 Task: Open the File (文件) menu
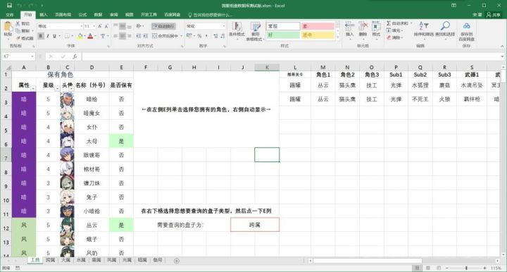pos(10,15)
